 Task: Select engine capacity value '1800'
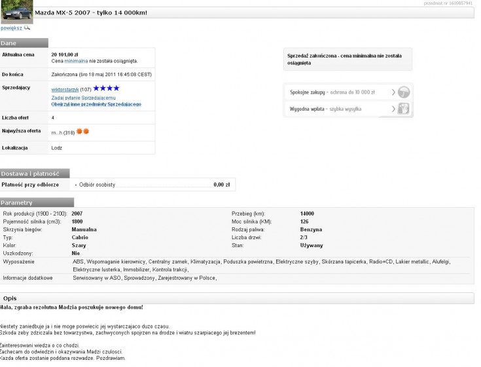77,222
